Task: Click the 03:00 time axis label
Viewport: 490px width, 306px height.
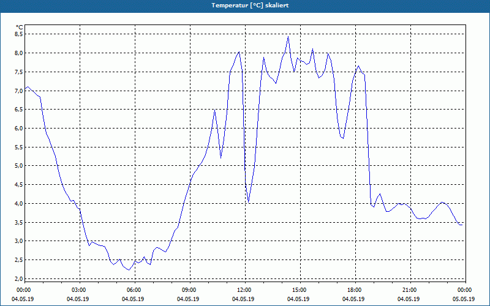Action: coord(80,290)
